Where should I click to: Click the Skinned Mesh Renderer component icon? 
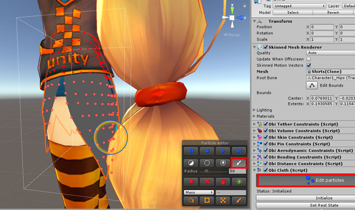pyautogui.click(x=260, y=47)
